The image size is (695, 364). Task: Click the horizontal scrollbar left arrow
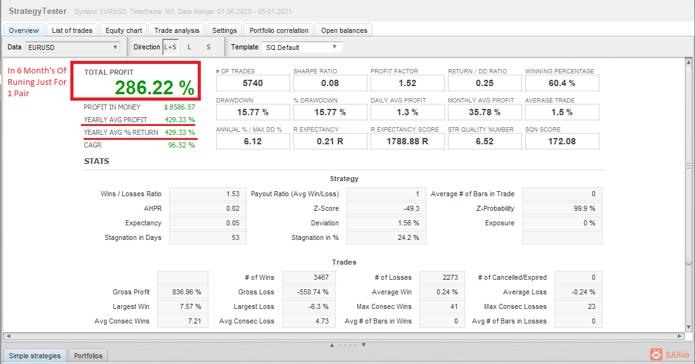coord(8,336)
